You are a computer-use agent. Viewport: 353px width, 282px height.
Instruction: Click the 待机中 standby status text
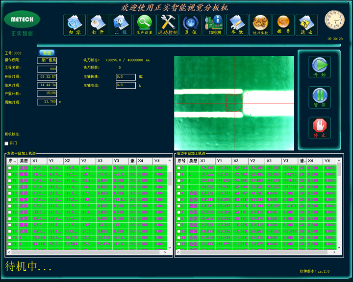tap(28, 266)
